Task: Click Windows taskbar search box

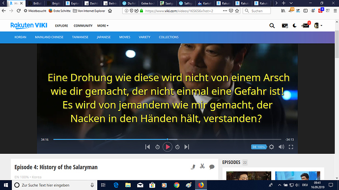Action: [55, 185]
